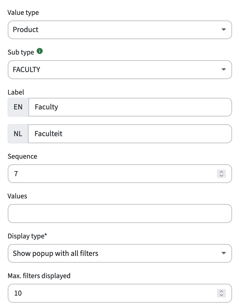
Task: Click the Display type dropdown arrow
Action: click(224, 253)
